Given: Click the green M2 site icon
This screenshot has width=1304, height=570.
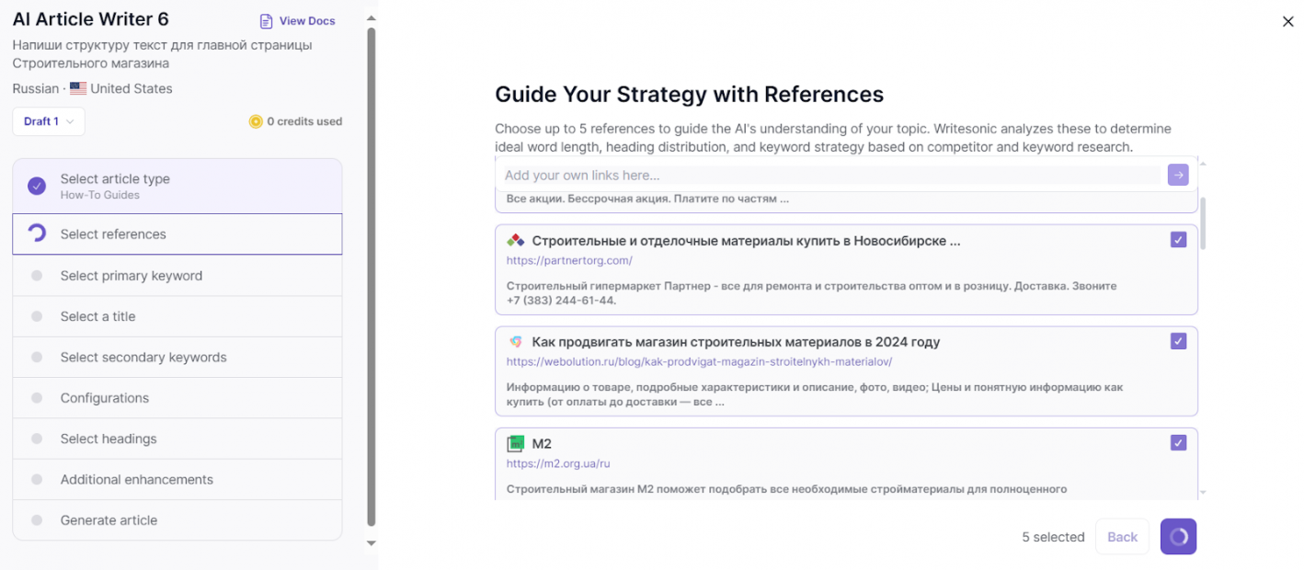Looking at the screenshot, I should [515, 443].
